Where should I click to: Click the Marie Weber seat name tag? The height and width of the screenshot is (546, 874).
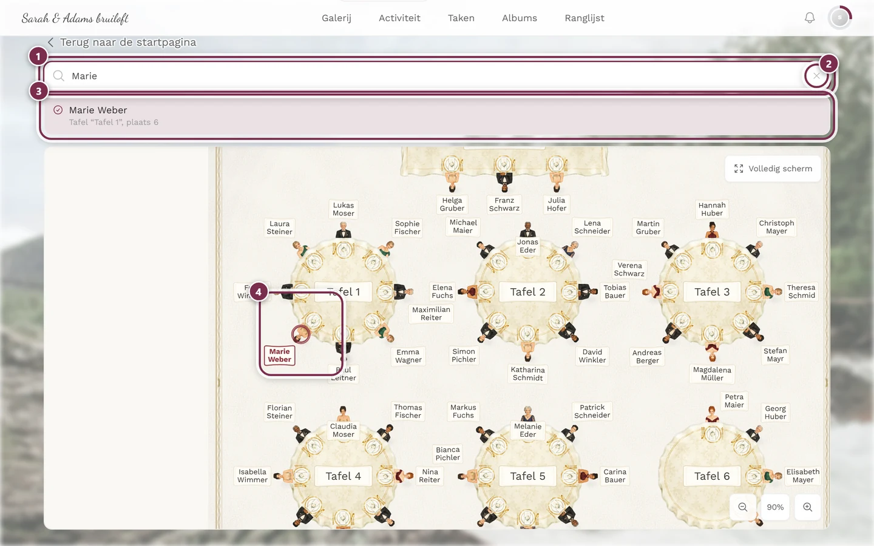280,356
